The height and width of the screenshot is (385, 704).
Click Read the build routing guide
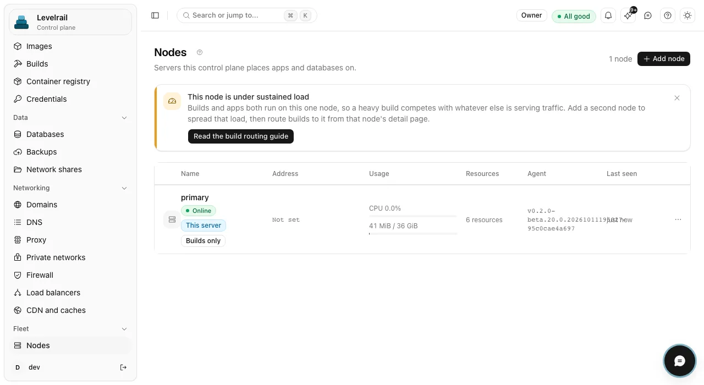pyautogui.click(x=241, y=136)
